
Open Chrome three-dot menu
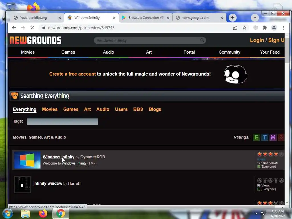pos(283,28)
